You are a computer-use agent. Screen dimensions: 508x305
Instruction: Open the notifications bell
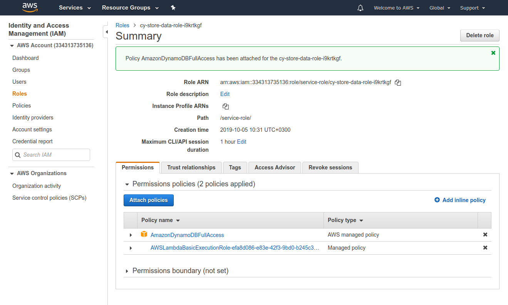tap(360, 8)
